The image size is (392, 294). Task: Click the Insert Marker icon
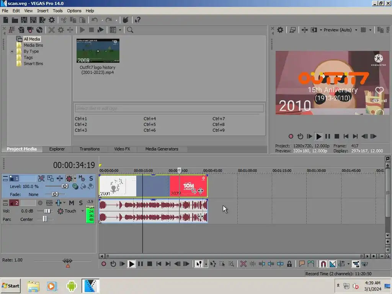tap(302, 264)
